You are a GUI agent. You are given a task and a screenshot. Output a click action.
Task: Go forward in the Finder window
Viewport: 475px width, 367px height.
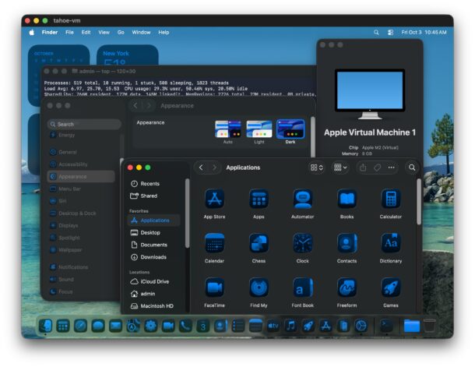(x=214, y=168)
